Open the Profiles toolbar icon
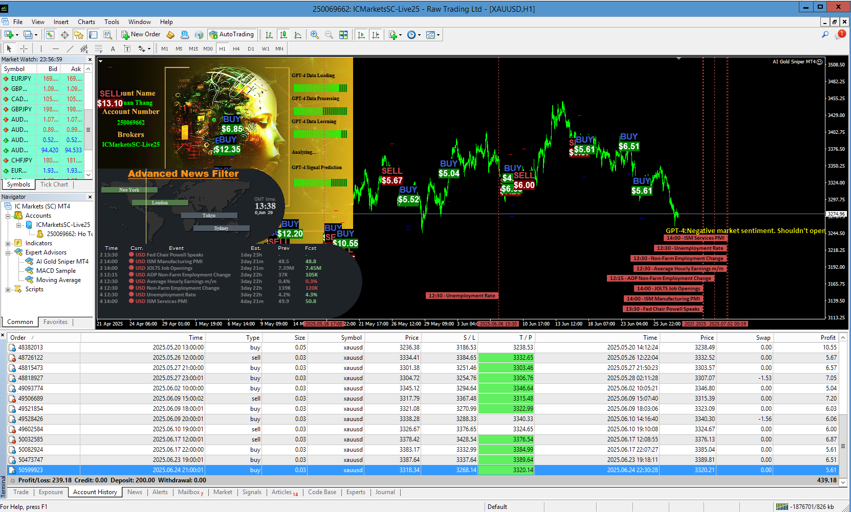Image resolution: width=851 pixels, height=512 pixels. click(28, 35)
